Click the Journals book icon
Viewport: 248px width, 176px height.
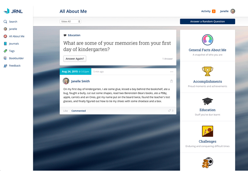[x=5, y=43]
